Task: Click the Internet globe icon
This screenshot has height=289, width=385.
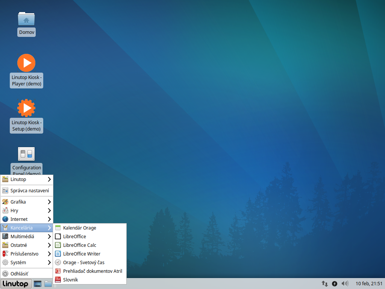Action: [x=5, y=219]
